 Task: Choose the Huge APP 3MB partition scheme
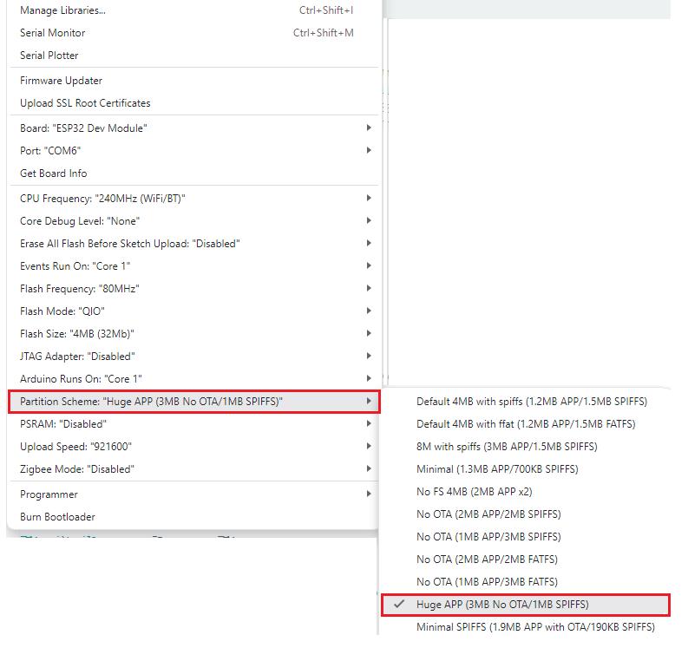(526, 604)
